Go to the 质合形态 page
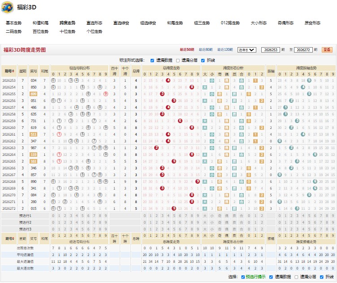The image size is (337, 283). [x=312, y=23]
